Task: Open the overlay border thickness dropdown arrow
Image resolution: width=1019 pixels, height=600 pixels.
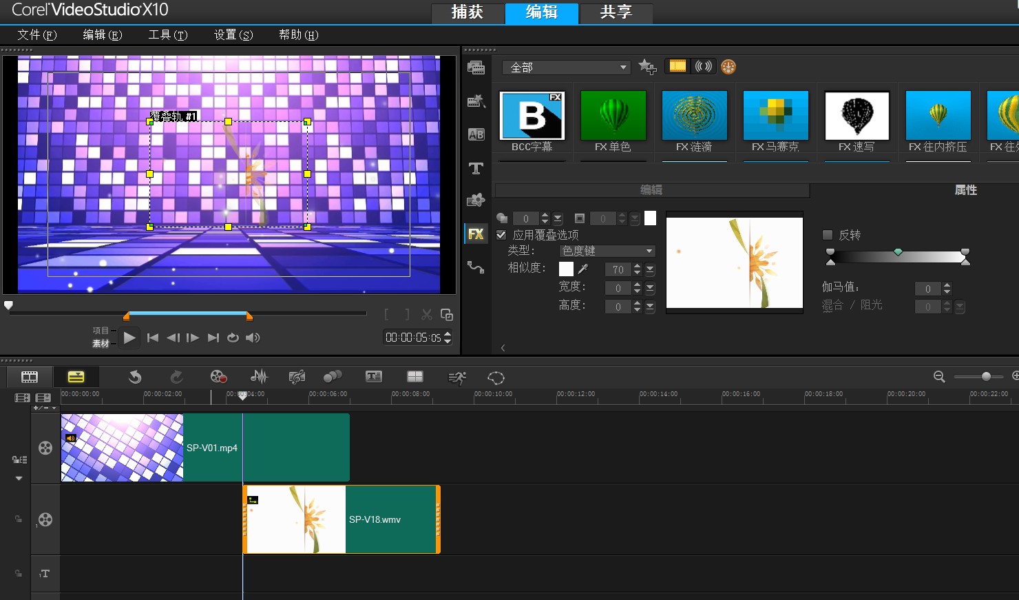Action: pos(635,219)
